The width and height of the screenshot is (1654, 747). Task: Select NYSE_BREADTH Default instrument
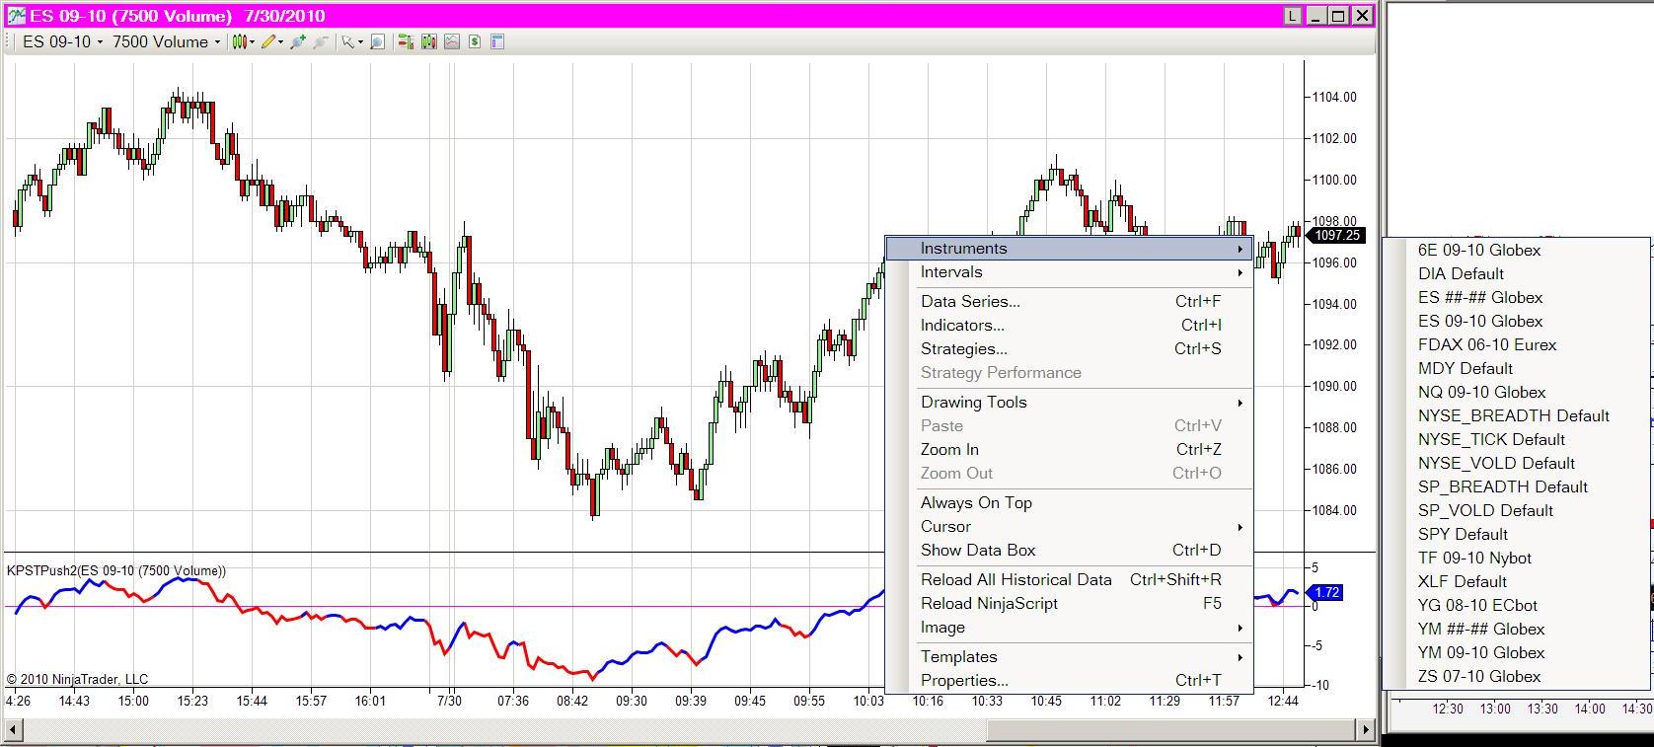[1517, 416]
